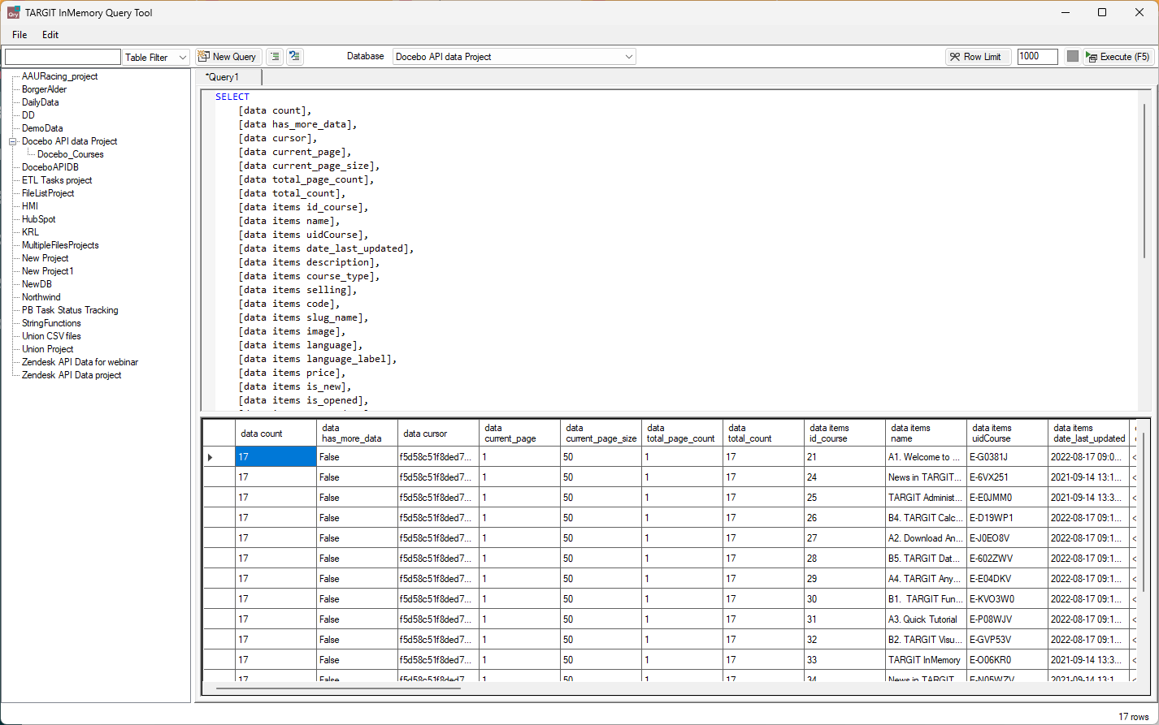This screenshot has height=725, width=1159.
Task: Click the New Query button
Action: click(228, 57)
